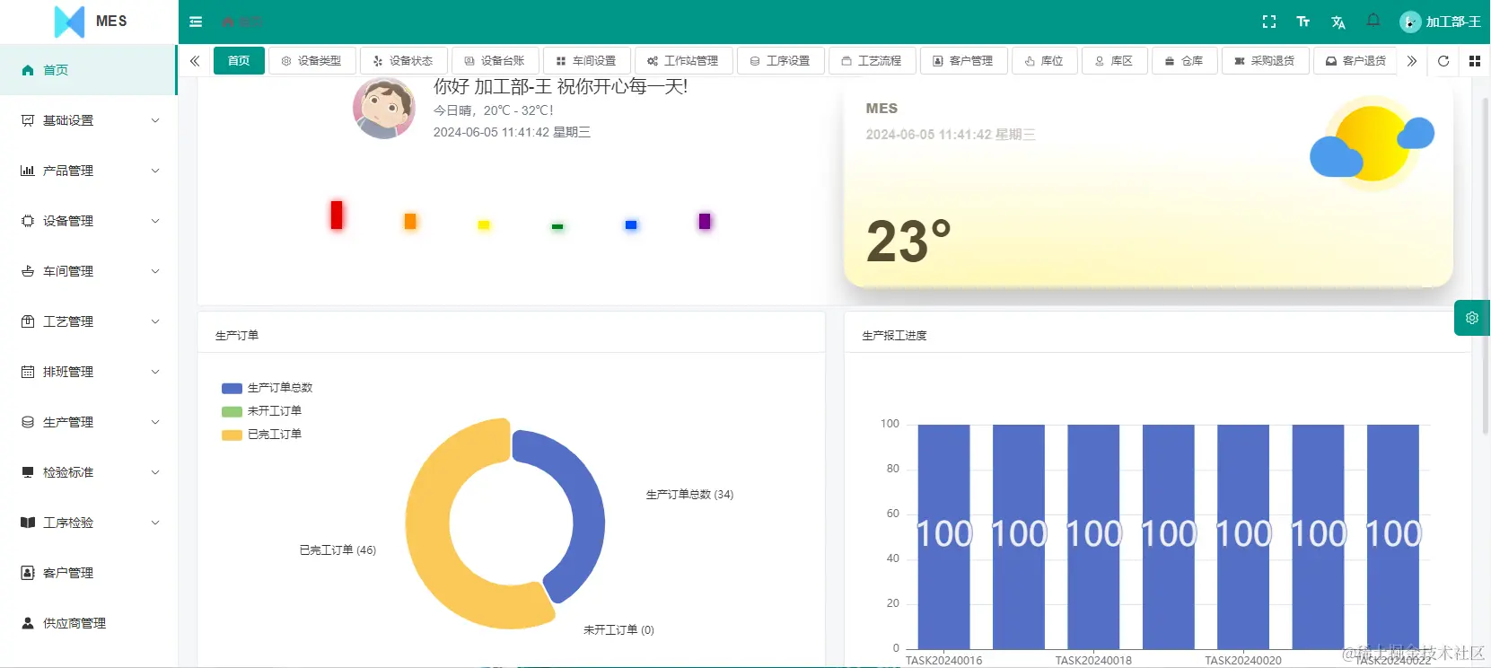This screenshot has width=1491, height=668.
Task: Click the blue loading bar
Action: [631, 225]
